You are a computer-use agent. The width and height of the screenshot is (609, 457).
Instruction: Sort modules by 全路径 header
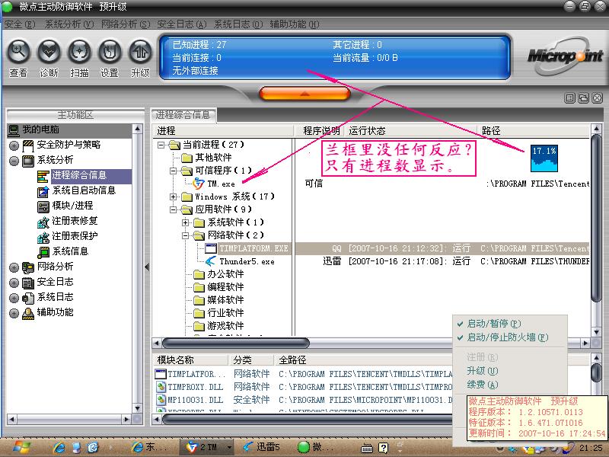(365, 360)
